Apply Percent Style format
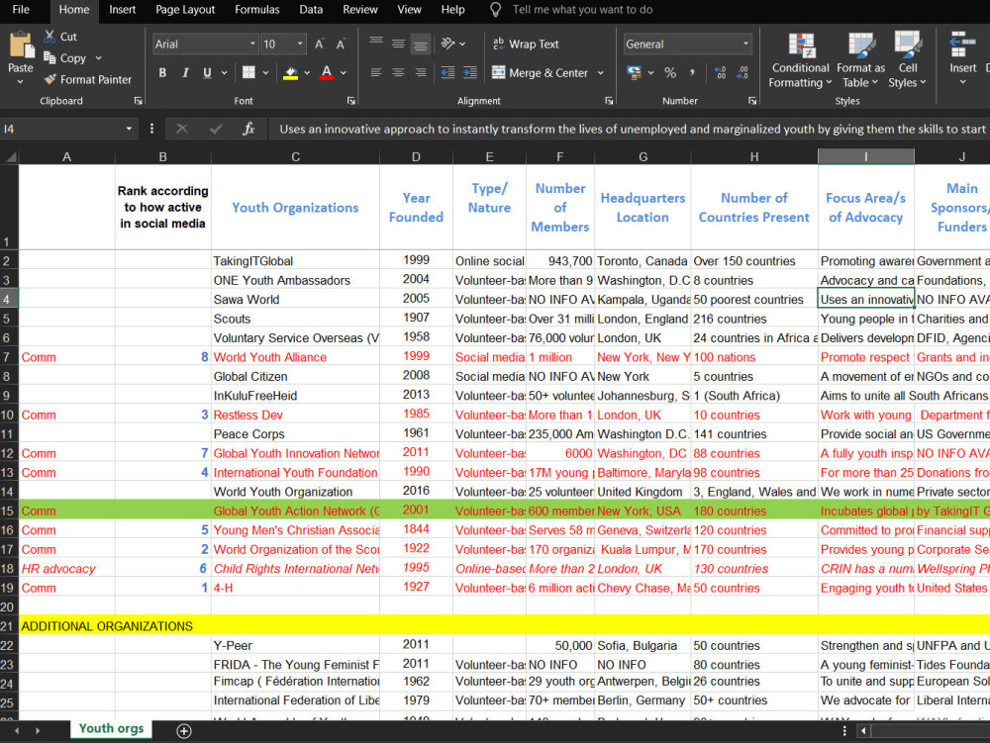Viewport: 990px width, 743px height. coord(670,72)
